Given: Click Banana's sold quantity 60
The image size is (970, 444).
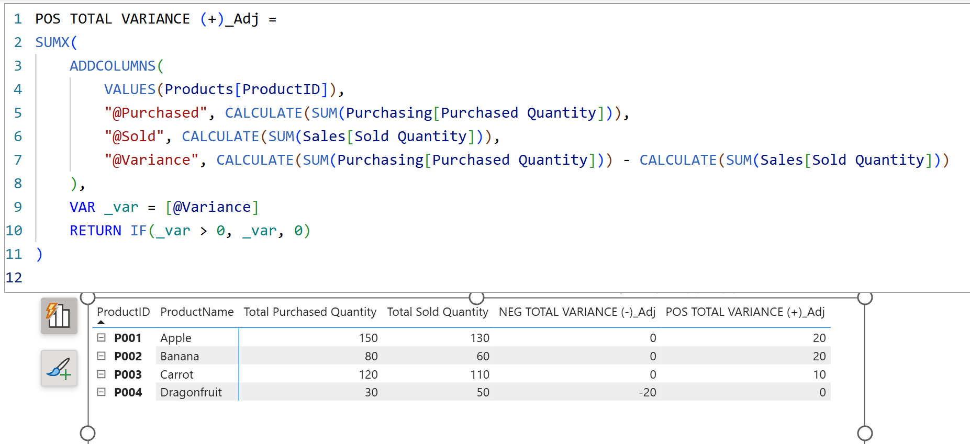Looking at the screenshot, I should (x=483, y=356).
